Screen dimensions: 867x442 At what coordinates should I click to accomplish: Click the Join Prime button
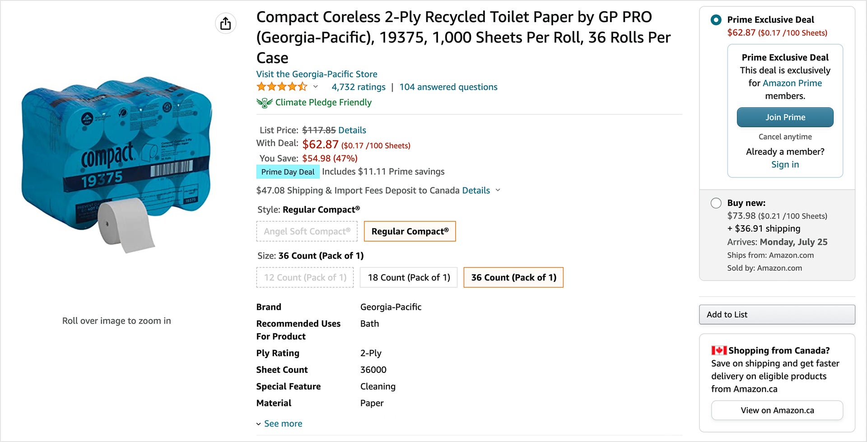[785, 117]
